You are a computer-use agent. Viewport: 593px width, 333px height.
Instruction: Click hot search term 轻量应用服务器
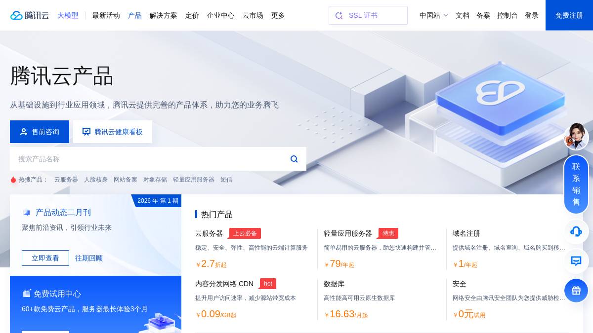[194, 180]
